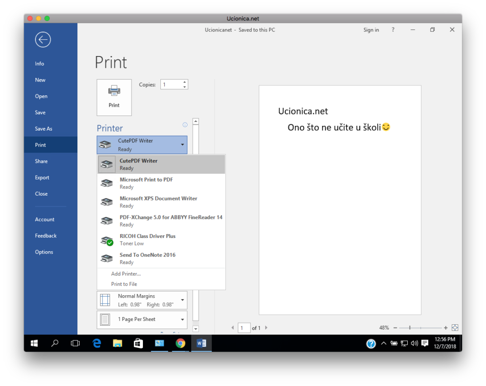
Task: Go to Export in the sidebar
Action: [42, 178]
